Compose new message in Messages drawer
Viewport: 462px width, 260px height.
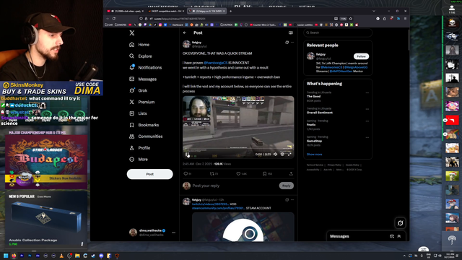point(392,236)
